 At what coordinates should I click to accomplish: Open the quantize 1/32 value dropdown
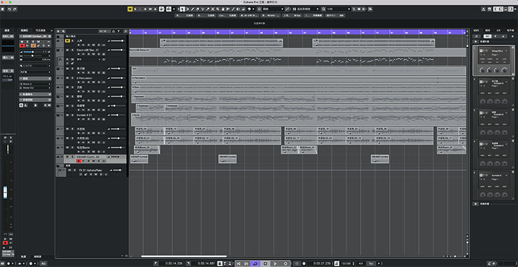click(338, 9)
